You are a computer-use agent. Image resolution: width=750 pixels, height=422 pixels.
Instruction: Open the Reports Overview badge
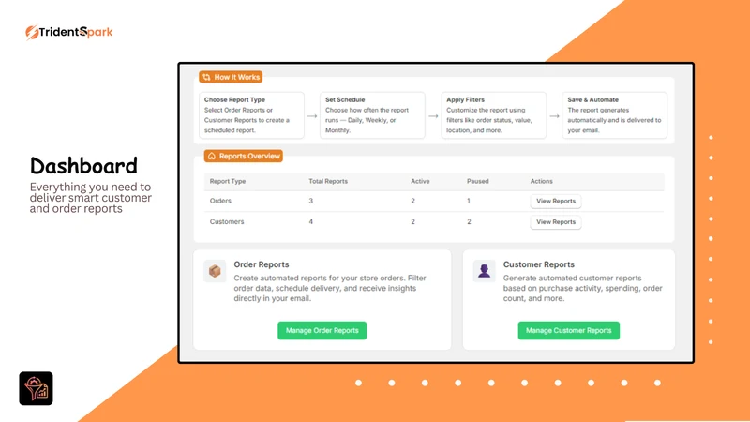click(x=244, y=156)
